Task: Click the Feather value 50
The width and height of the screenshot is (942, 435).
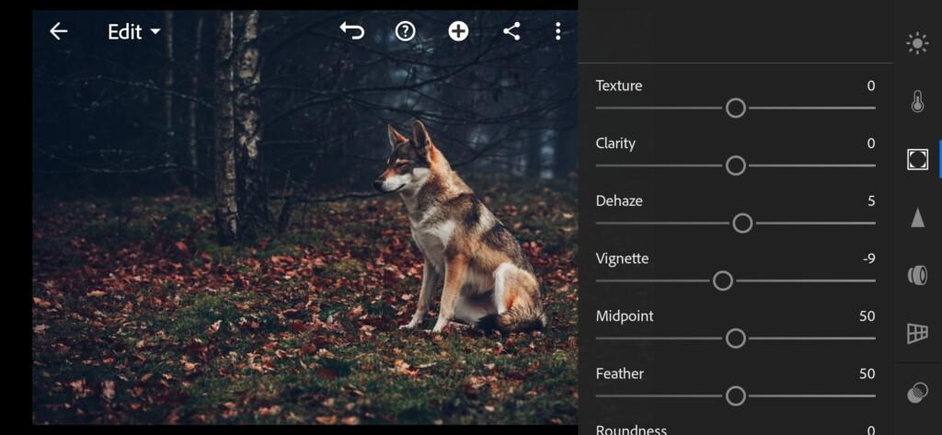Action: (x=867, y=373)
